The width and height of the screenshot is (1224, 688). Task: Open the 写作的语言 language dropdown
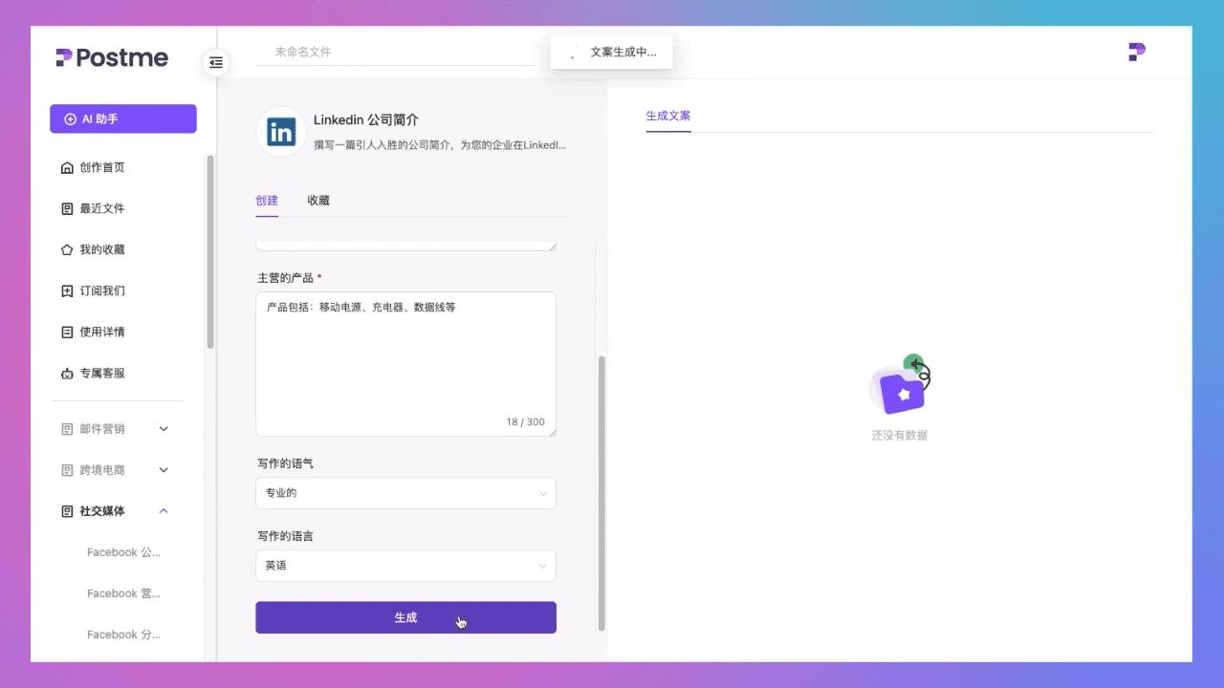[405, 566]
